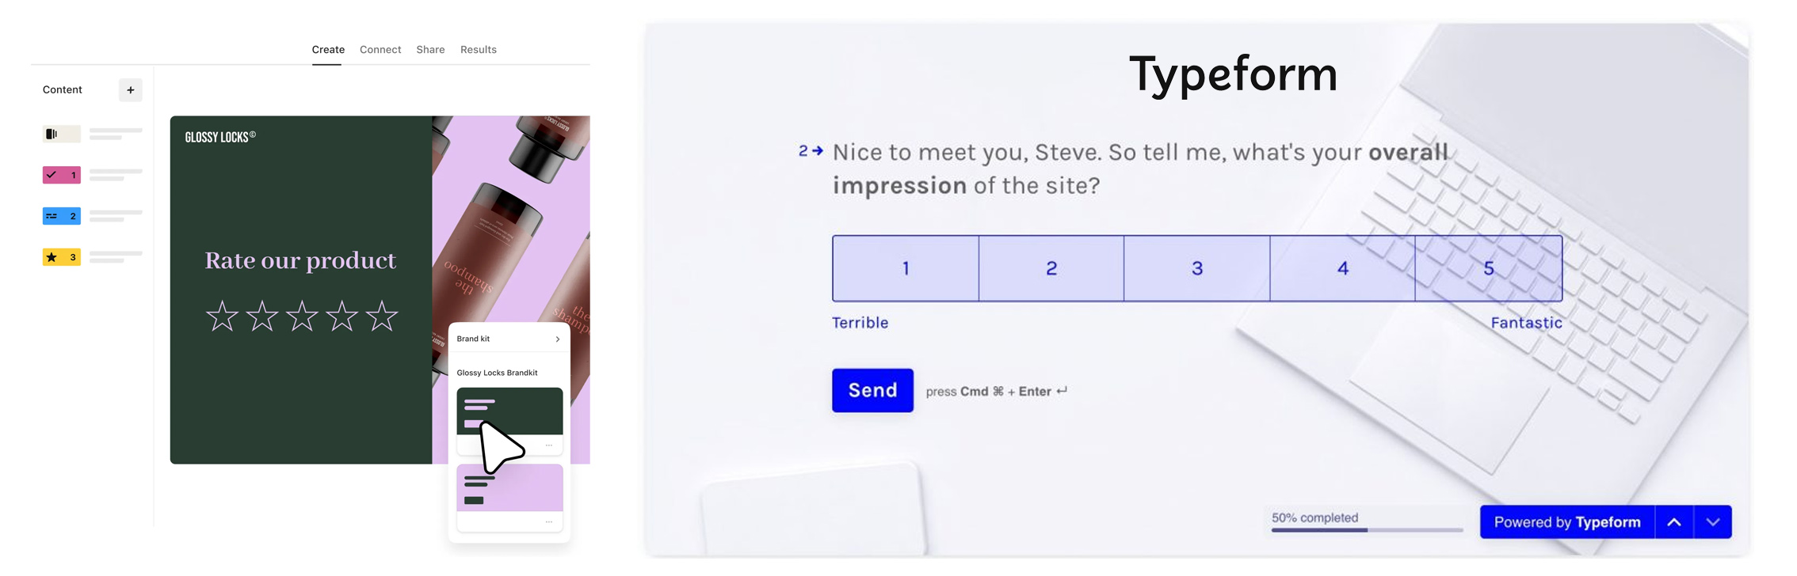Expand the Brand kit chevron

coord(558,339)
